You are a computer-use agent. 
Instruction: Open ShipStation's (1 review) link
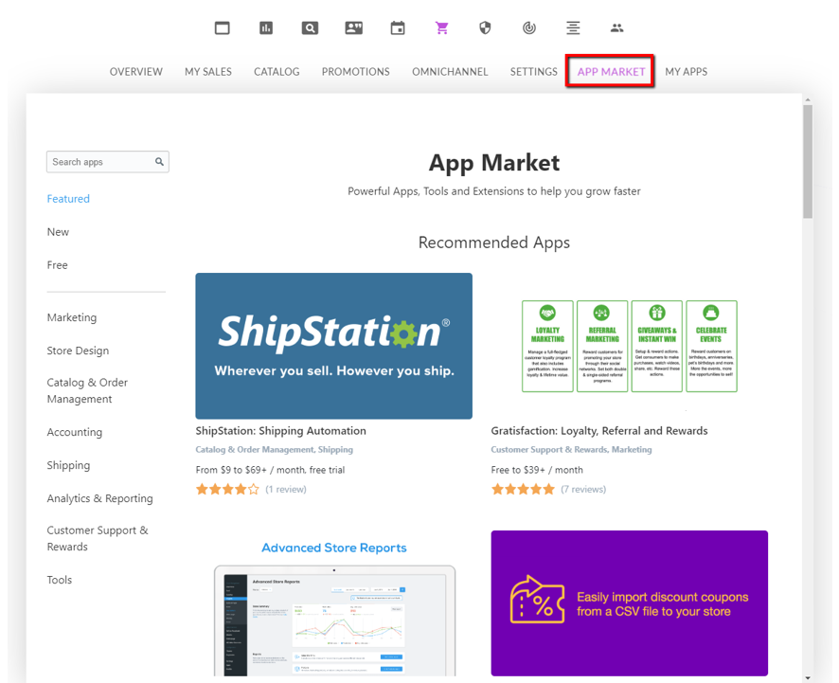tap(286, 489)
